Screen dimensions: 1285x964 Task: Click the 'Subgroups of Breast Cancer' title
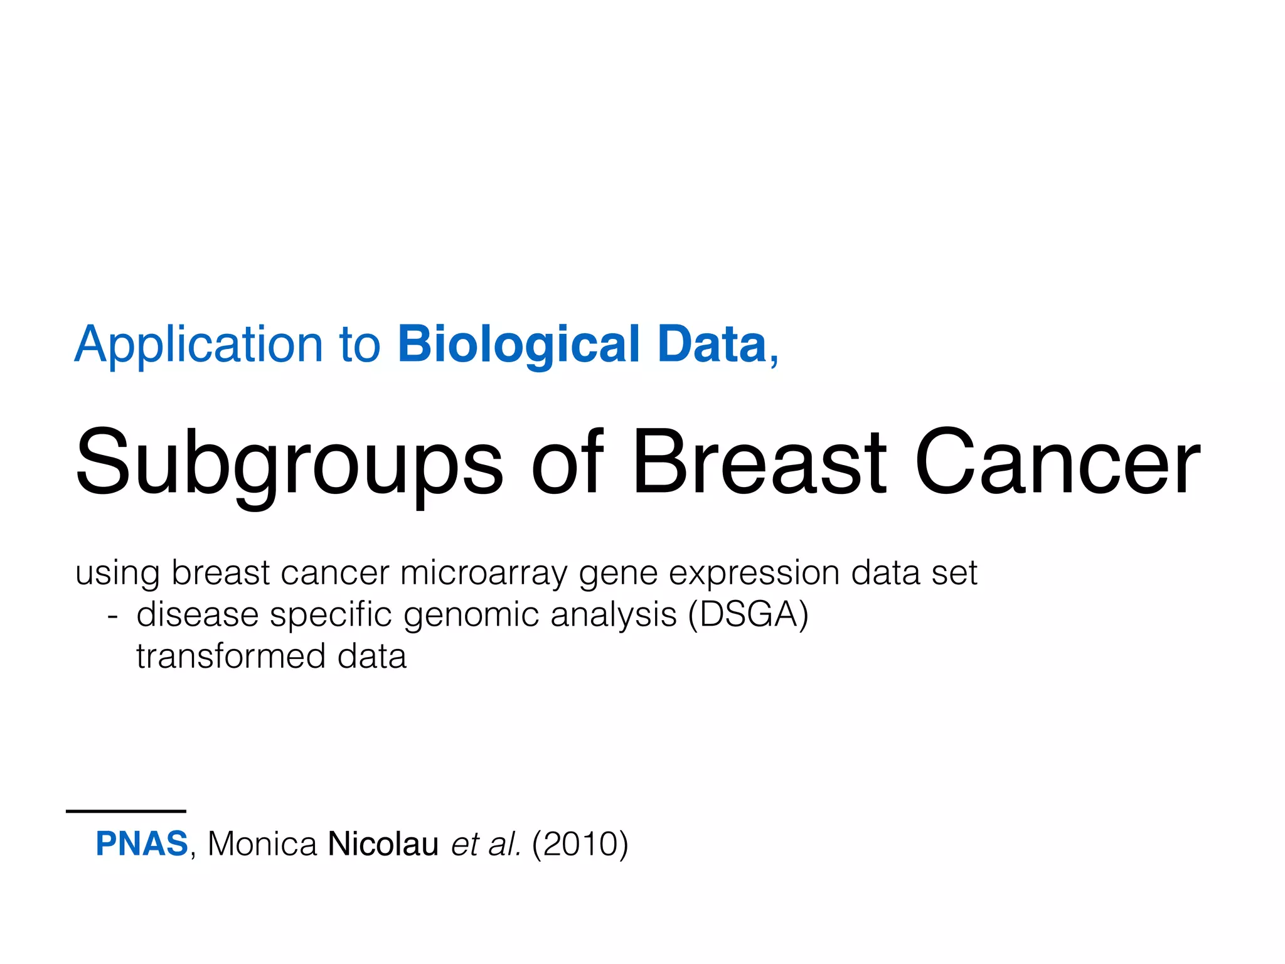pos(638,466)
